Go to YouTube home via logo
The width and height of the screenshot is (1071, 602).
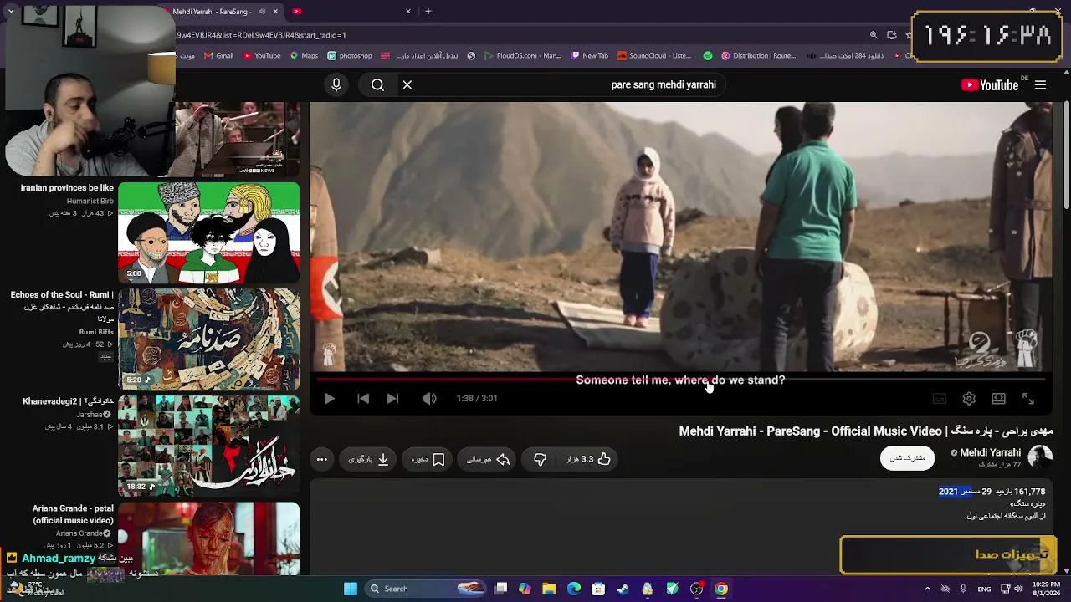click(x=990, y=84)
